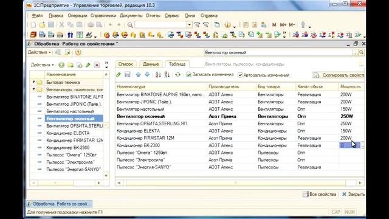Click the left tree horizontal scrollbar right arrow

click(99, 183)
